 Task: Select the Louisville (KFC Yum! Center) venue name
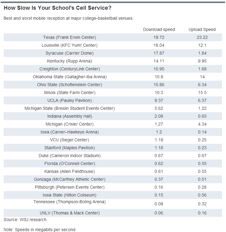[x=70, y=45]
